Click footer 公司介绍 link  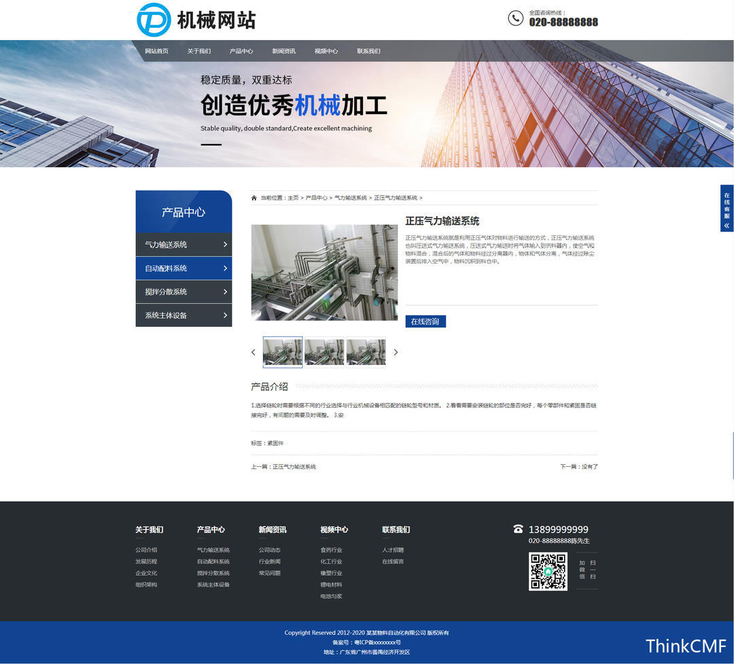click(x=146, y=550)
